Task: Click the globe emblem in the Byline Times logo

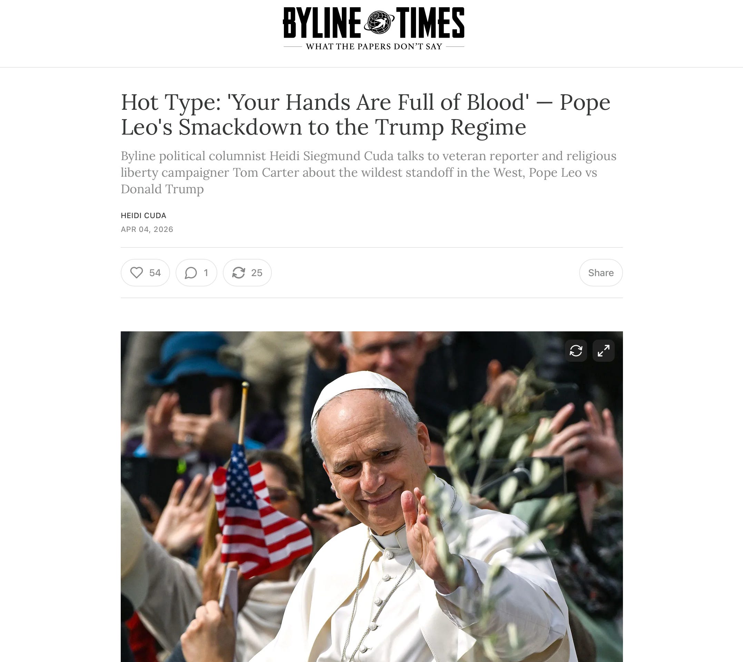Action: (x=379, y=22)
